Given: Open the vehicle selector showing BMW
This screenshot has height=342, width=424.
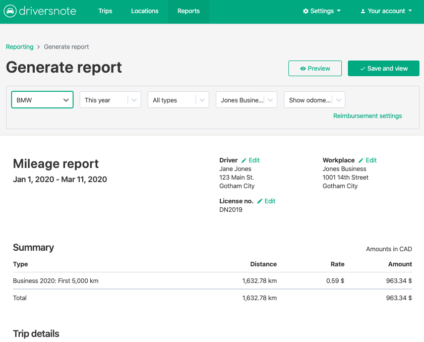Looking at the screenshot, I should pyautogui.click(x=42, y=99).
